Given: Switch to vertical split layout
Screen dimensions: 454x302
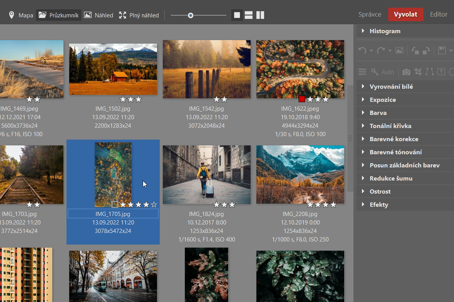Looking at the screenshot, I should point(260,15).
